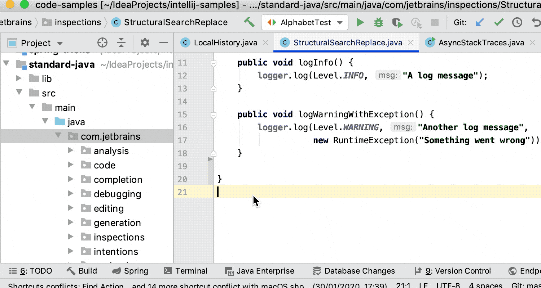Viewport: 541px width, 288px height.
Task: Click Level.WARNING on line 16
Action: click(x=346, y=127)
